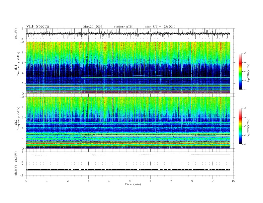Click the '8' kHz tick on ch.1 spectrogram axis
The image size is (263, 203).
pos(23,52)
